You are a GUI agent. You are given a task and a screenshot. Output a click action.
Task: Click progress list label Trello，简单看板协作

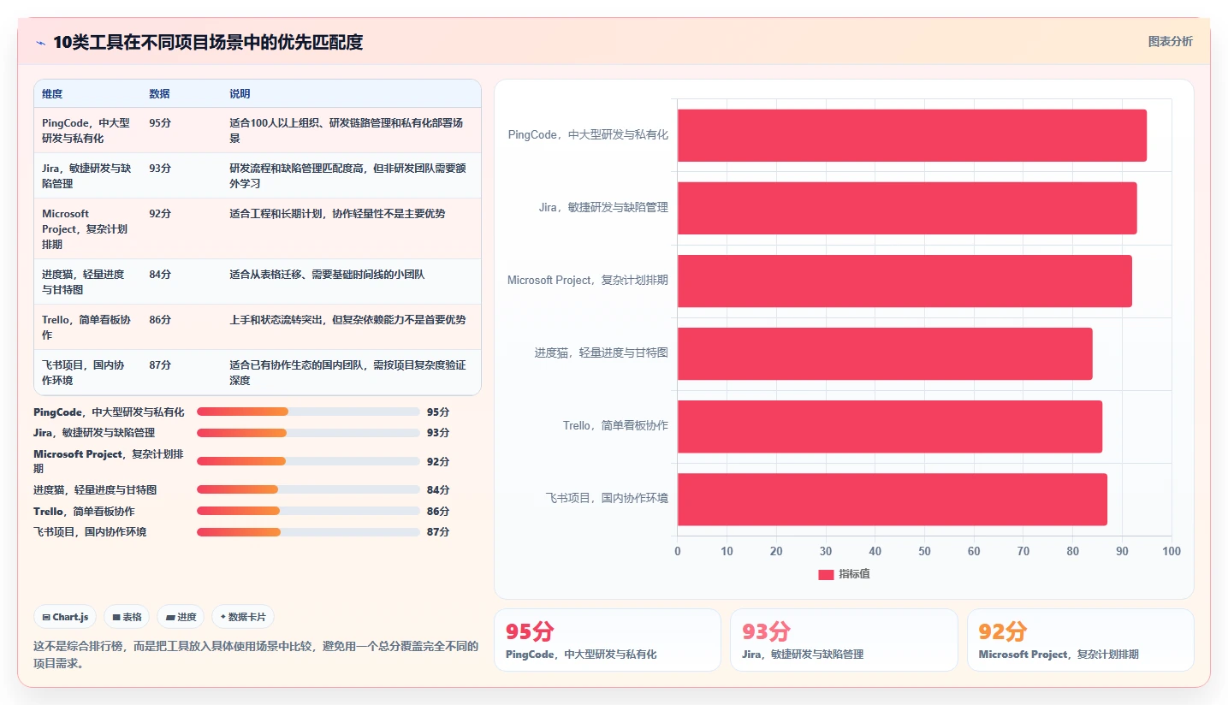click(x=84, y=511)
